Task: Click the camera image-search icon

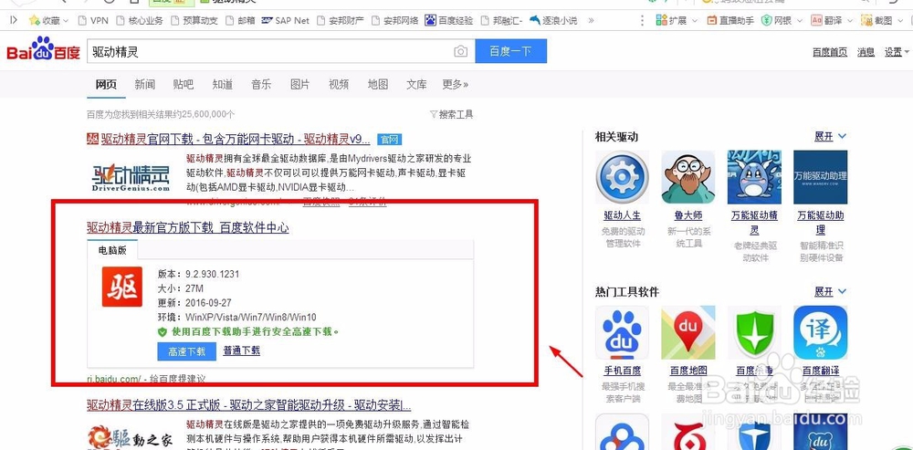Action: pos(460,51)
